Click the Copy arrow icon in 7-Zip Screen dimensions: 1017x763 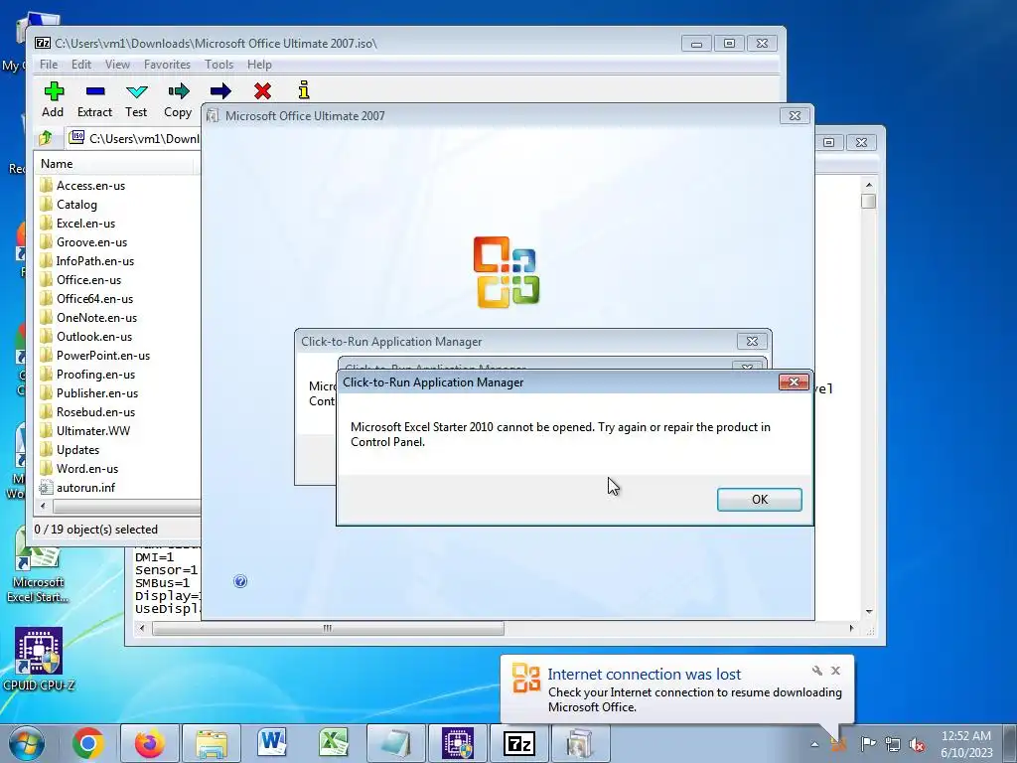click(179, 90)
